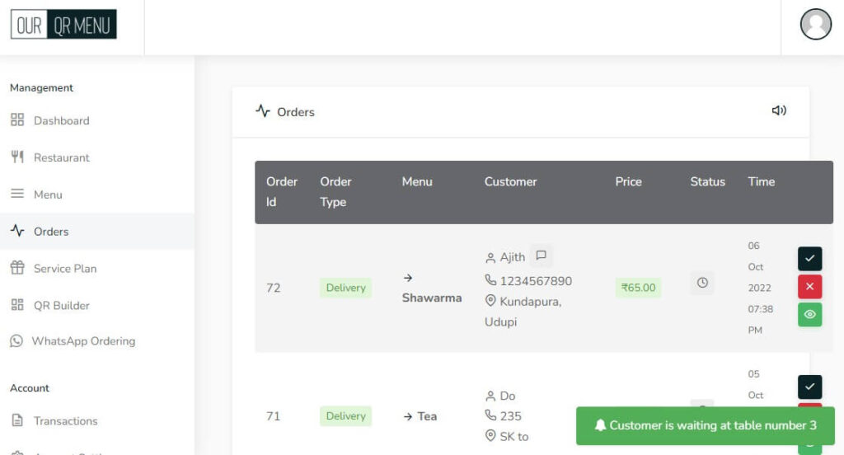844x455 pixels.
Task: Click Ajith's customer message icon
Action: coord(541,256)
